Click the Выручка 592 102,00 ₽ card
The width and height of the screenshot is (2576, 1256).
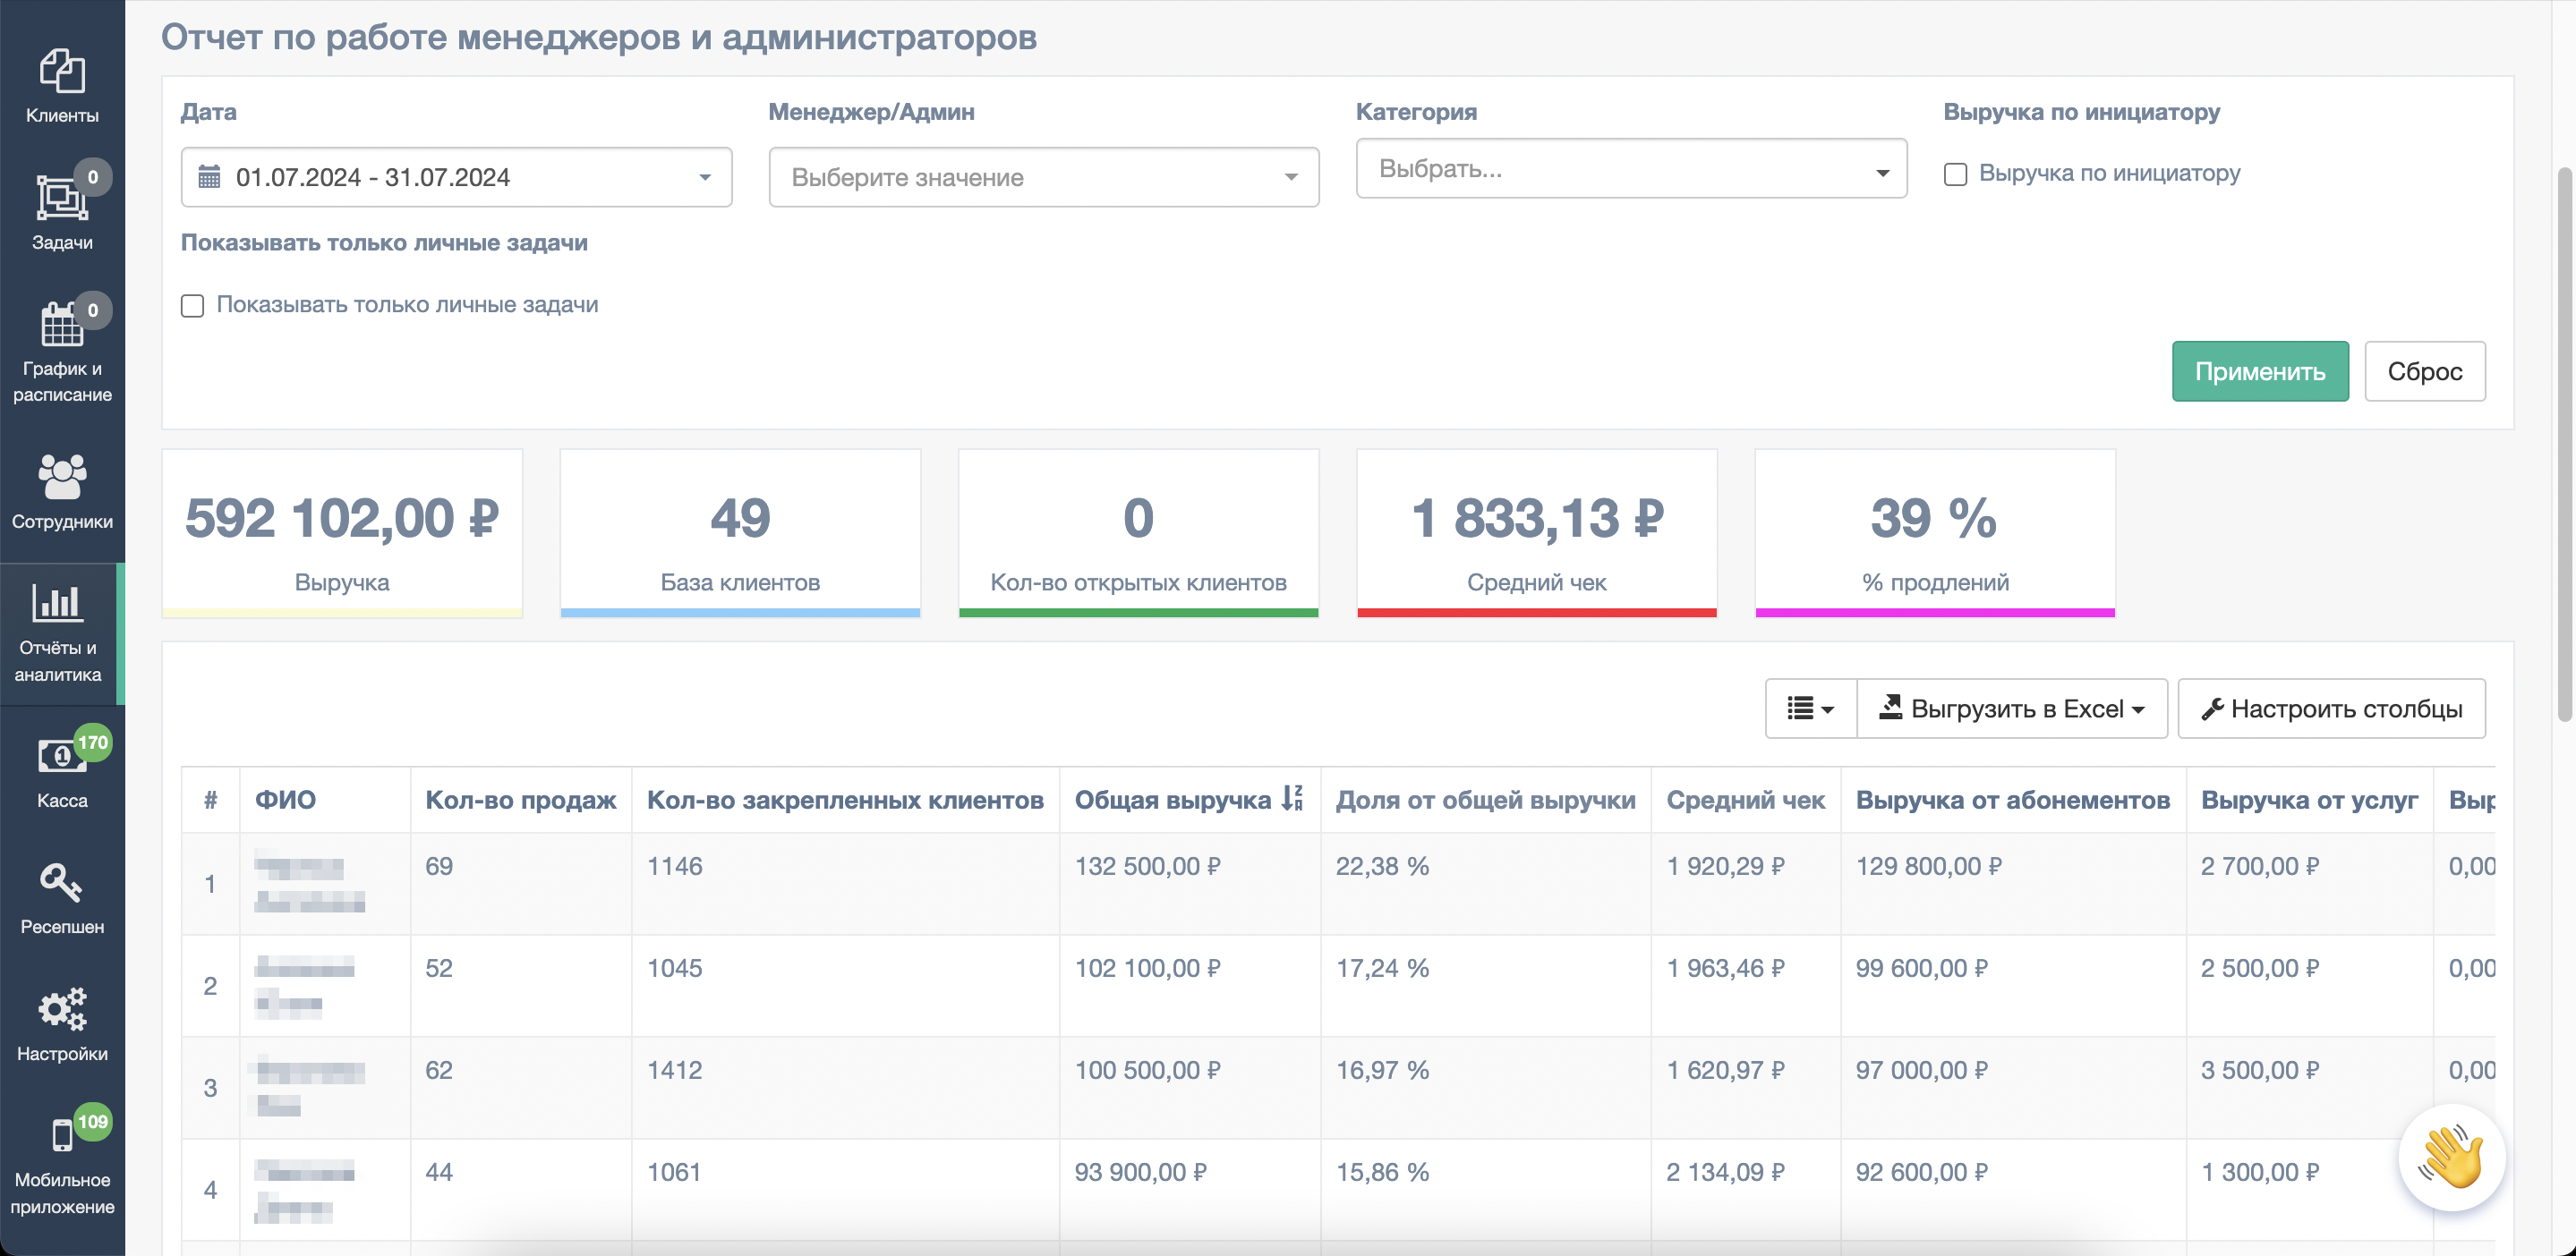click(342, 532)
